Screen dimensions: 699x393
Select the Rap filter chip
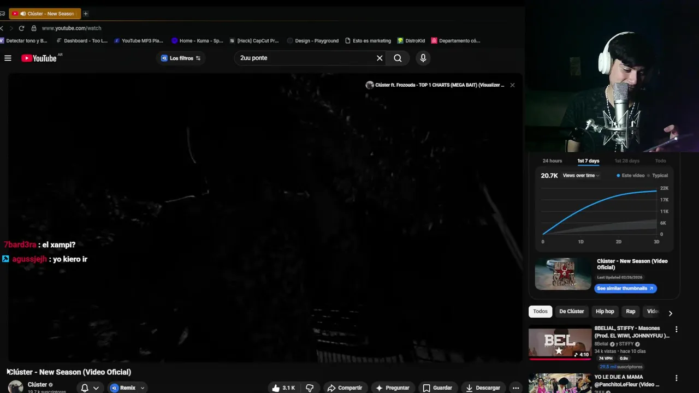[x=631, y=311]
